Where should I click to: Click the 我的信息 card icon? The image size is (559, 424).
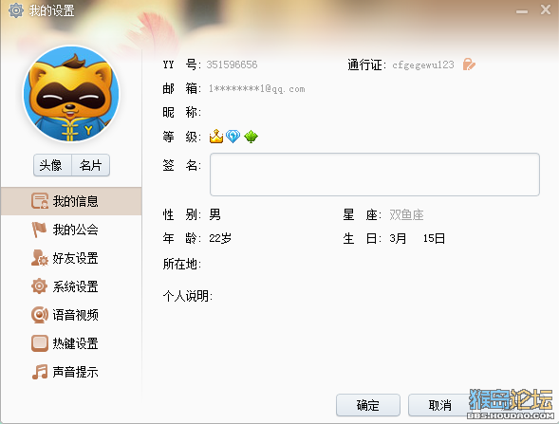pos(40,201)
